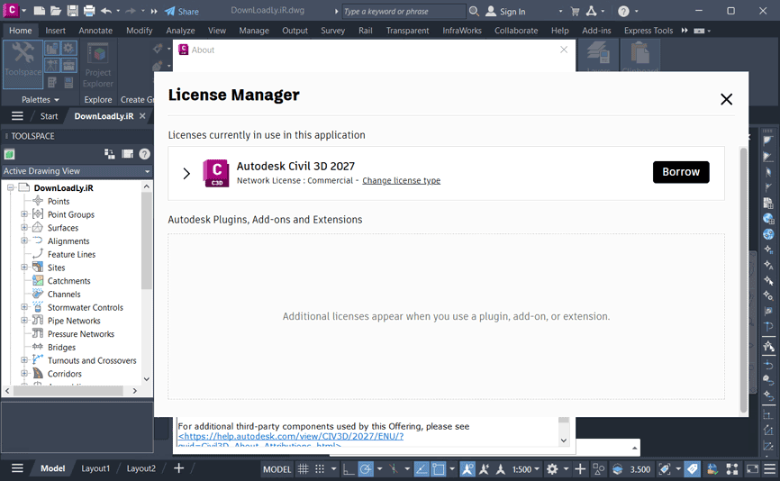Click the Toolspace ribbon button
780x481 pixels.
[x=23, y=64]
